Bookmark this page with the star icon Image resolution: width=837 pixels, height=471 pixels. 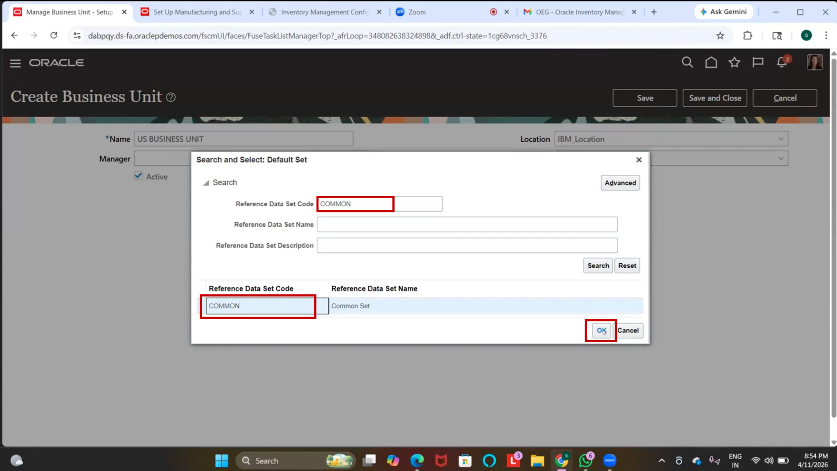[x=720, y=36]
